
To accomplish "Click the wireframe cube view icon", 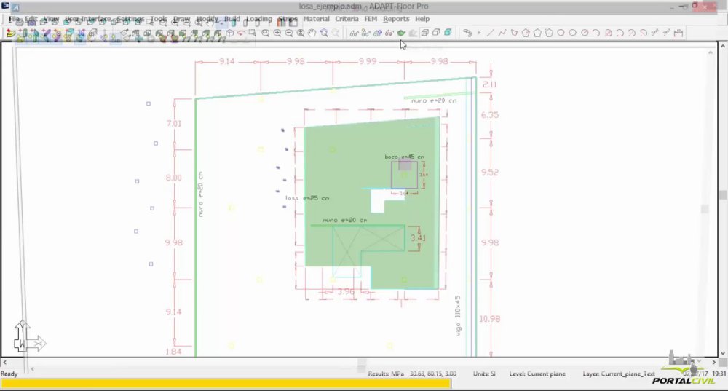I will (229, 33).
